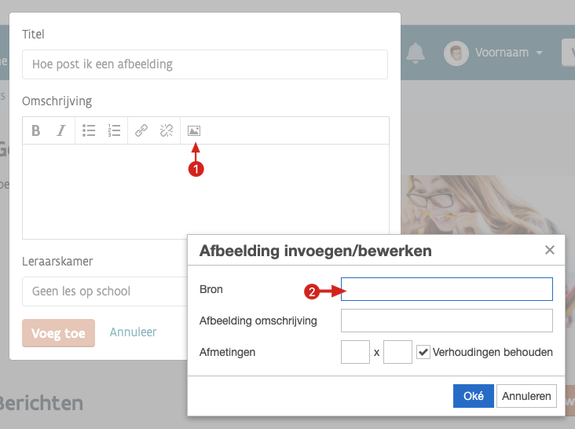Click the Bron input field
Screen dimensions: 575x429
[x=447, y=289]
